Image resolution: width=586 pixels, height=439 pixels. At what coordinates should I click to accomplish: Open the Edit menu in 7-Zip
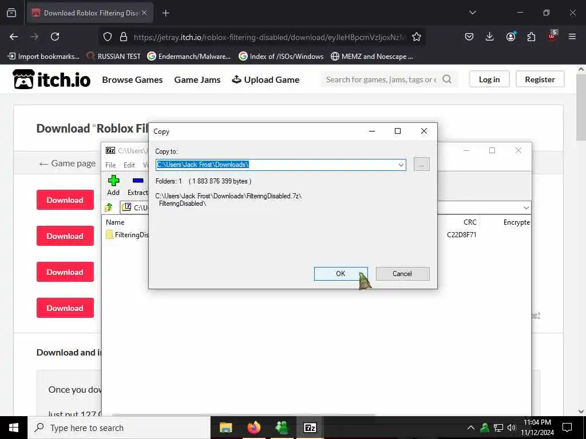129,165
